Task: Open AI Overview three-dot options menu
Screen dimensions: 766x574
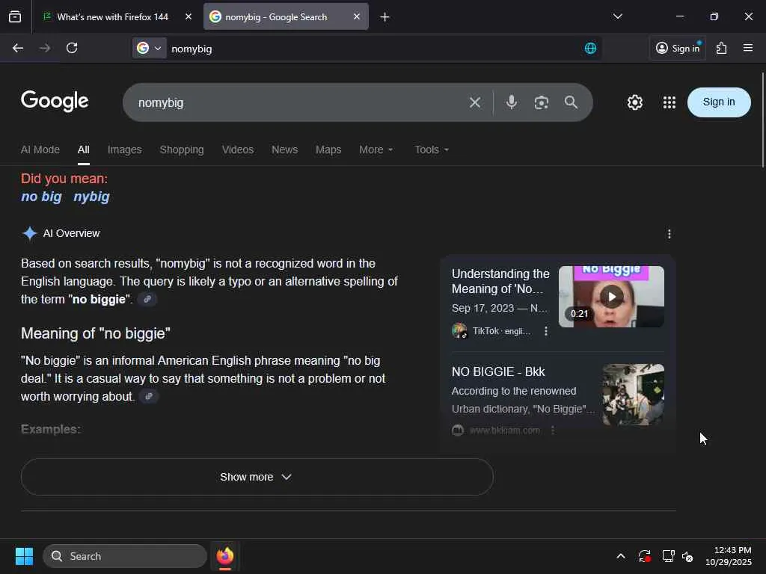Action: (x=669, y=234)
